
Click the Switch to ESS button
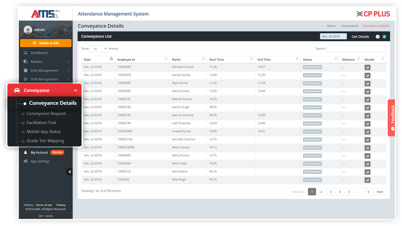coord(45,43)
